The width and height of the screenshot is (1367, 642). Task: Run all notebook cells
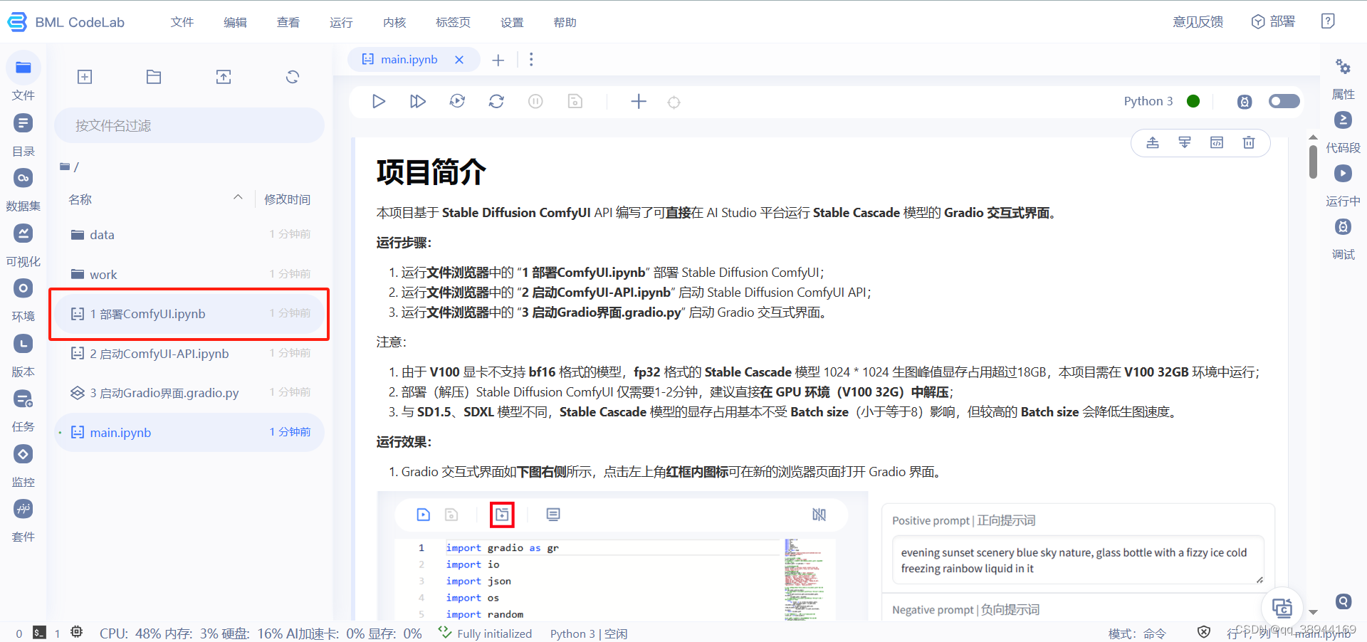click(418, 101)
